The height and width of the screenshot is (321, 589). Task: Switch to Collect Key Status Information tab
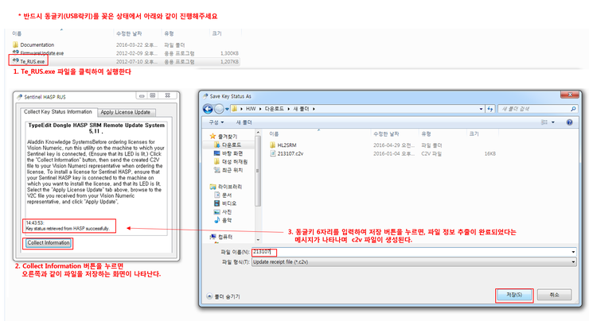(58, 112)
